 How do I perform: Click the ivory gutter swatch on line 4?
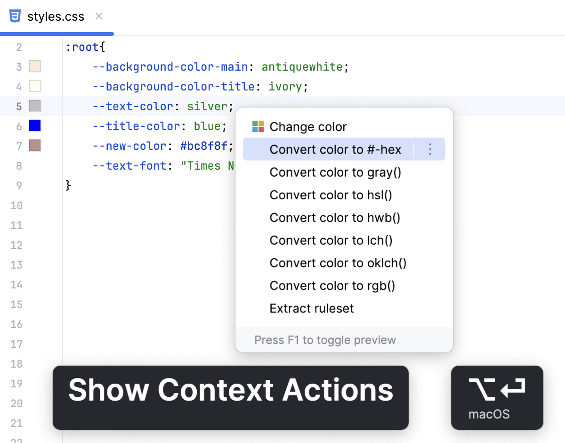coord(34,86)
